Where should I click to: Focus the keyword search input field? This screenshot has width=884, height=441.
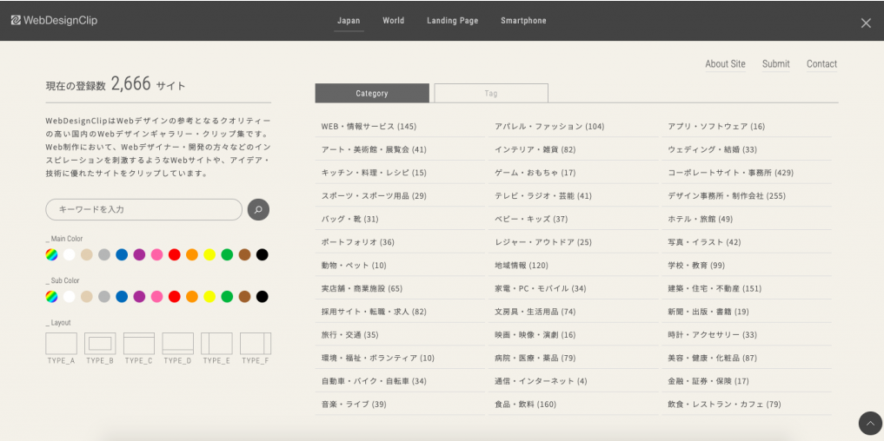click(143, 209)
